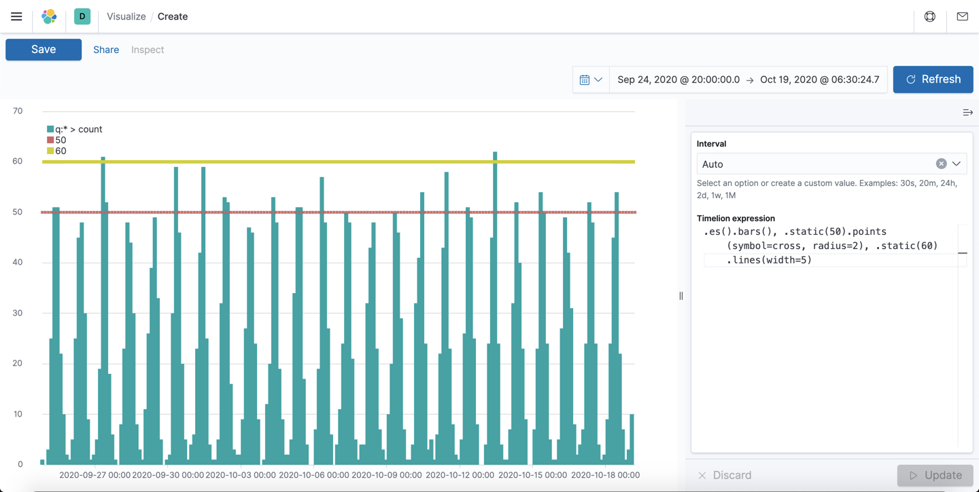Click inside the Timelion expression editor
The height and width of the screenshot is (492, 979).
816,246
